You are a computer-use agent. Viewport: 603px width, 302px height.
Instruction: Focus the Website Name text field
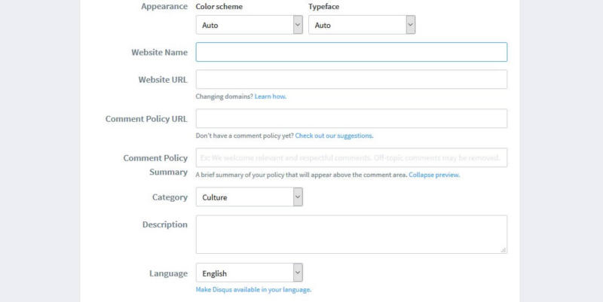(351, 52)
